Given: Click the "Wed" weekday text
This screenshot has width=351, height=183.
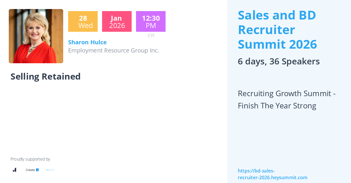Looking at the screenshot, I should [x=85, y=26].
